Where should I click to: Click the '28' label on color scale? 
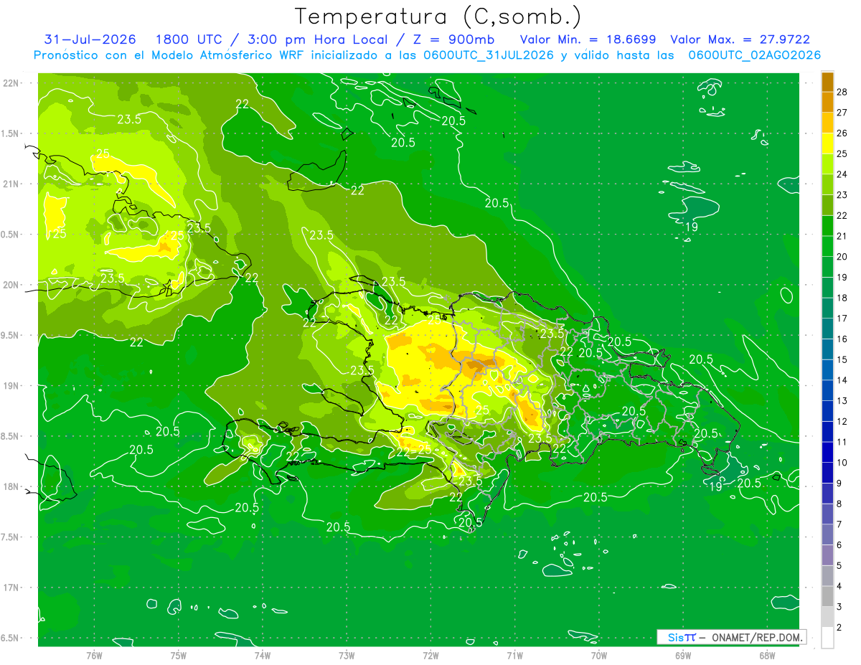pyautogui.click(x=842, y=92)
